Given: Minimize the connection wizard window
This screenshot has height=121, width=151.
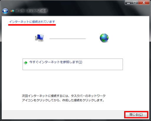Looking at the screenshot, I should (x=128, y=3).
